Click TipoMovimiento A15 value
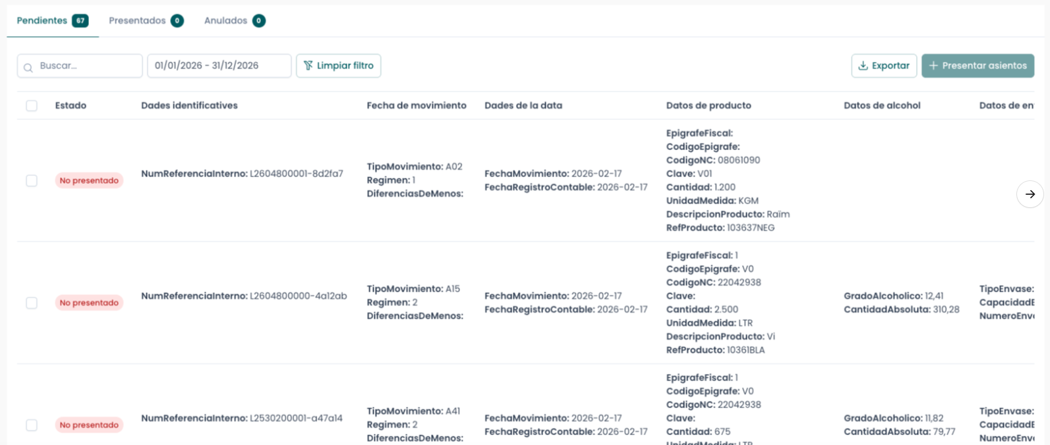1050x445 pixels. [x=453, y=289]
